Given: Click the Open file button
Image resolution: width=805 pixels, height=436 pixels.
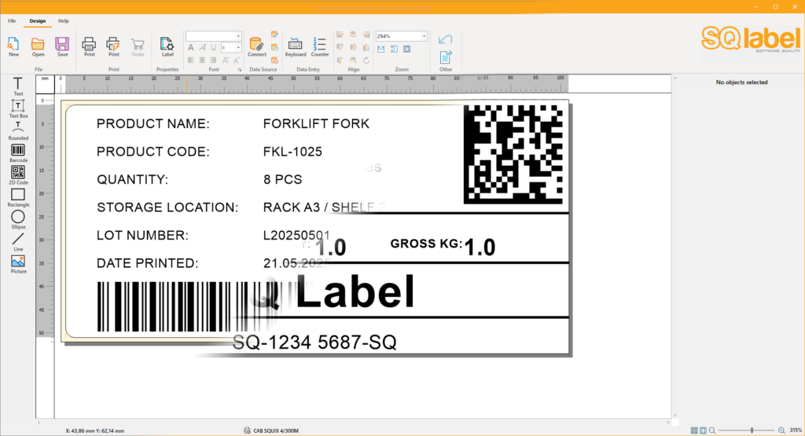Looking at the screenshot, I should [x=38, y=44].
